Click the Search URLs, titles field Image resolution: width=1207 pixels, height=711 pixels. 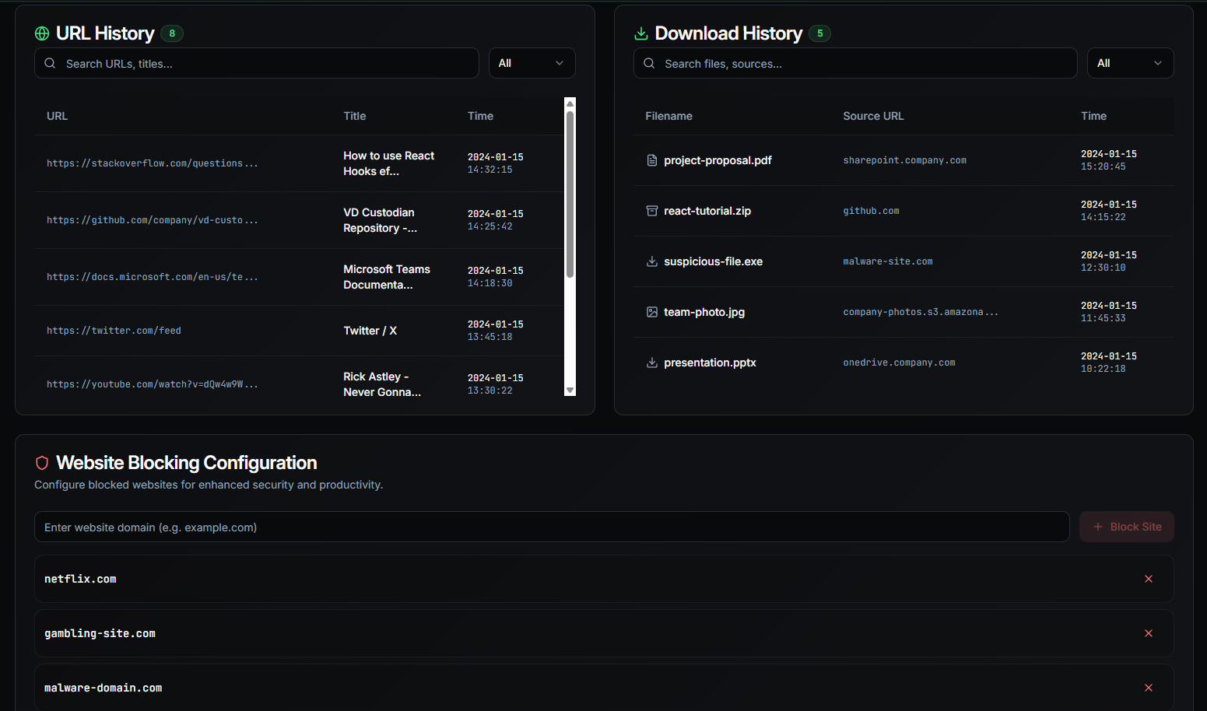265,64
